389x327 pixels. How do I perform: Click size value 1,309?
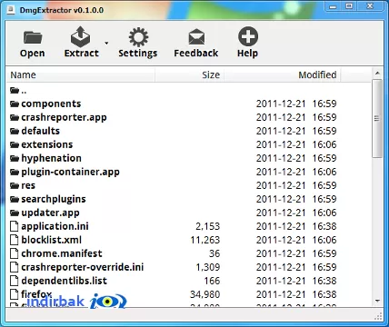(208, 267)
